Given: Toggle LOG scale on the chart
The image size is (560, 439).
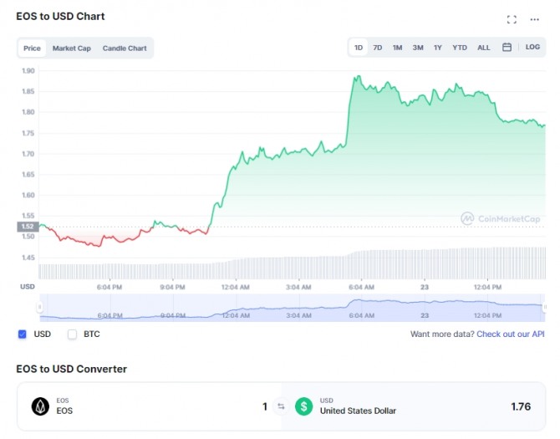Looking at the screenshot, I should pos(532,48).
